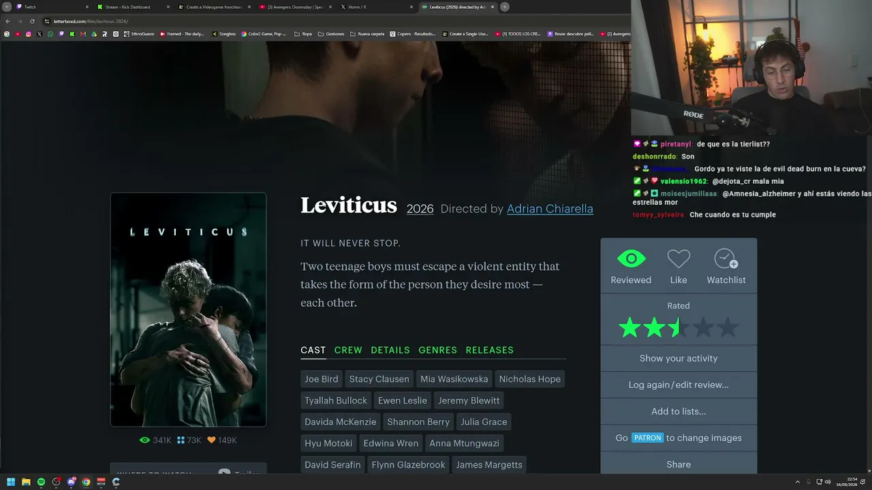Go back in browser history
Screen dimensions: 872x490
click(x=7, y=21)
